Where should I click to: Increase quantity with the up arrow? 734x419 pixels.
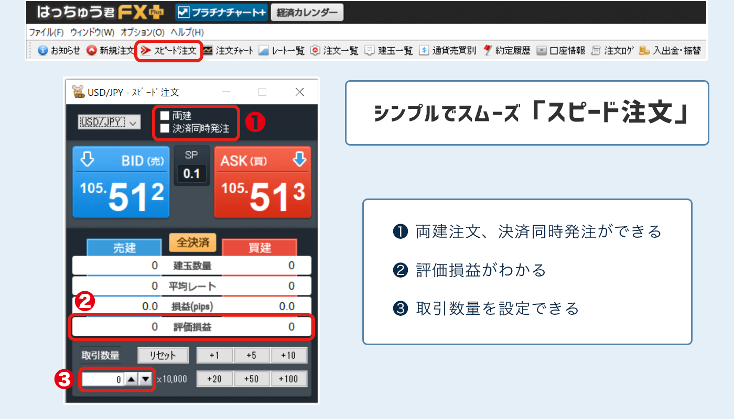pos(131,379)
